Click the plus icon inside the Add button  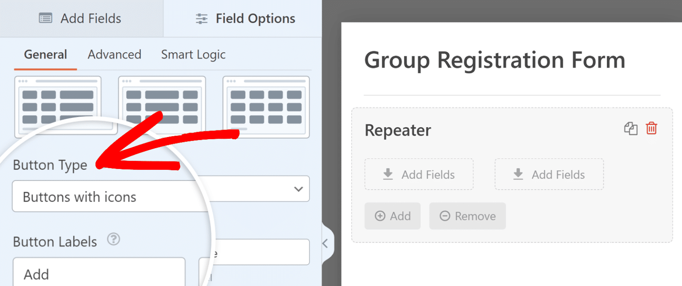(x=381, y=216)
